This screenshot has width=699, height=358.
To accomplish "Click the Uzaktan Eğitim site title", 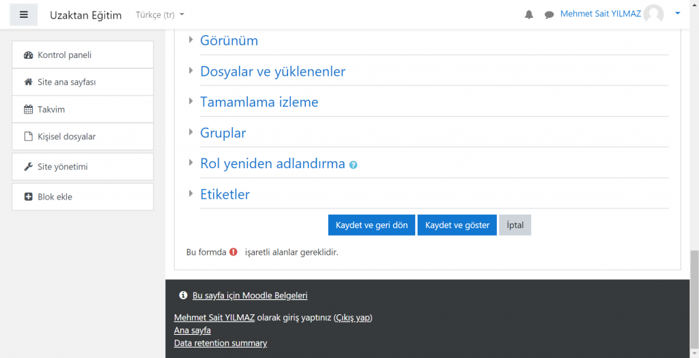I will [85, 15].
